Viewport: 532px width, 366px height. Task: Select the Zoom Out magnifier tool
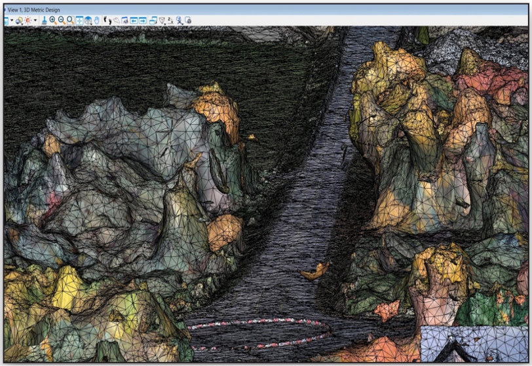pyautogui.click(x=62, y=21)
